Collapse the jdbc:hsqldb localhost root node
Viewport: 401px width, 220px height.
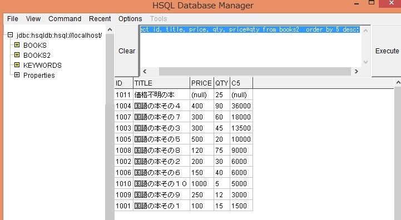pos(10,35)
